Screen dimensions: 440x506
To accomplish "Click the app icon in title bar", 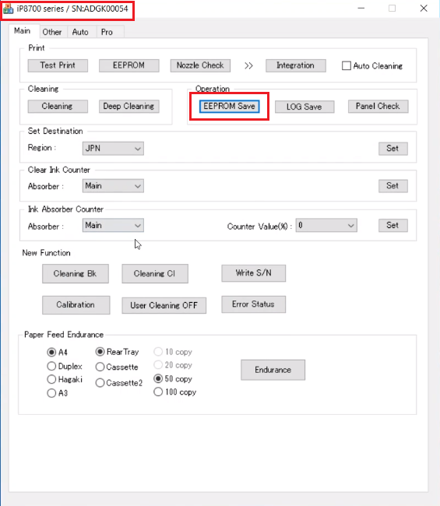I will 9,9.
